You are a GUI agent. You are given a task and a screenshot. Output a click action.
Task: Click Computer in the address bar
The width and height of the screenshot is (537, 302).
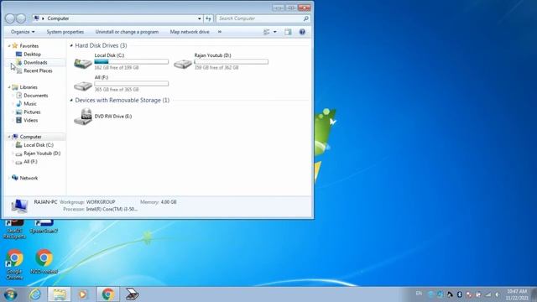(x=58, y=18)
